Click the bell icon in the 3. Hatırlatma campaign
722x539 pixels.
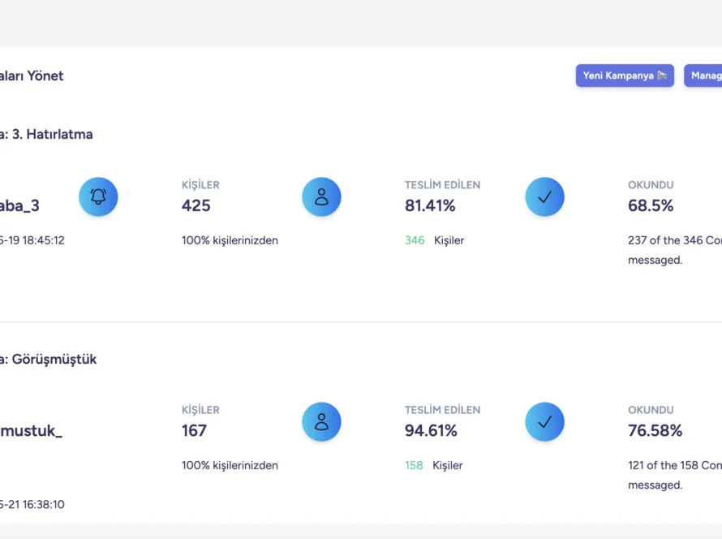[x=98, y=197]
